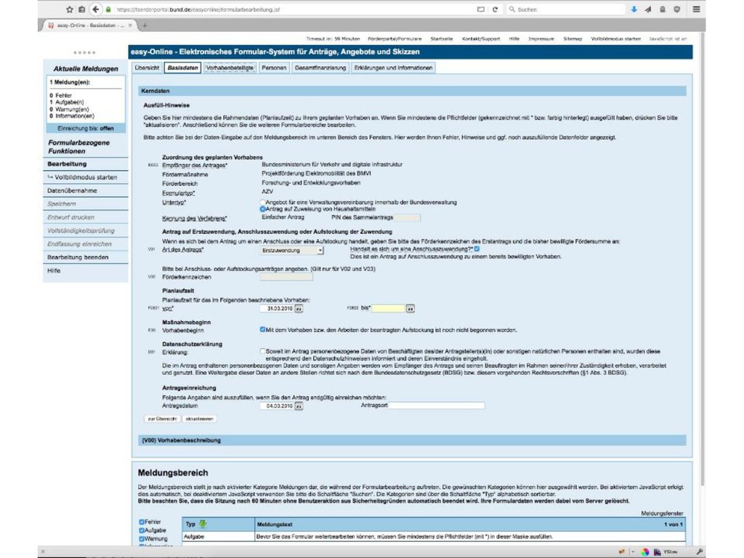Open Erklärungen und Informationen tab
744x558 pixels.
point(393,68)
